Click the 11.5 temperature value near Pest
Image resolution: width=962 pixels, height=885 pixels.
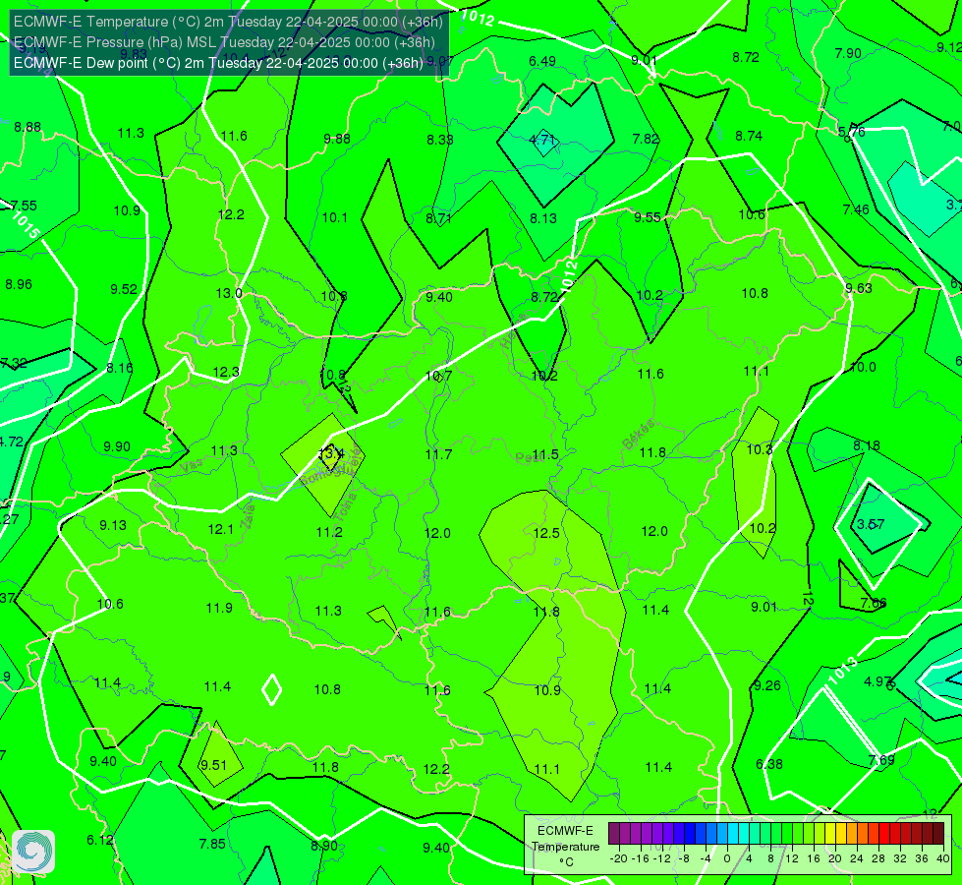[x=545, y=454]
